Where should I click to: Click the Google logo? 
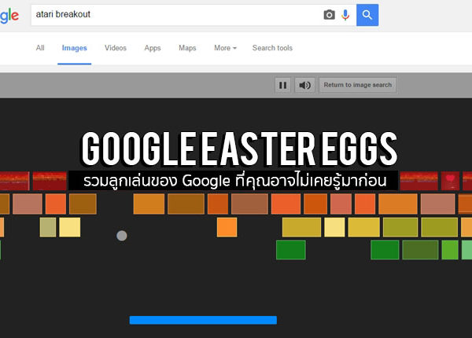9,14
